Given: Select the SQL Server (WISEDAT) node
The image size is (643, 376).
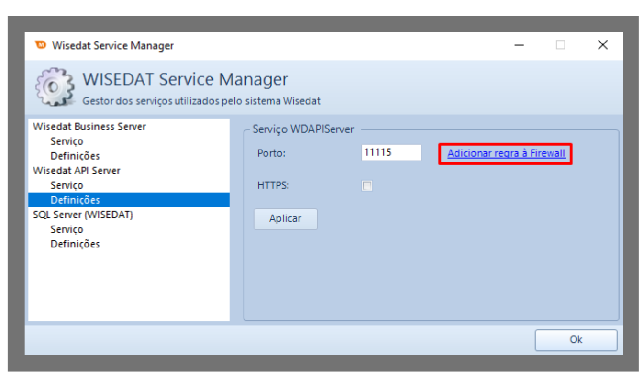Looking at the screenshot, I should 83,215.
